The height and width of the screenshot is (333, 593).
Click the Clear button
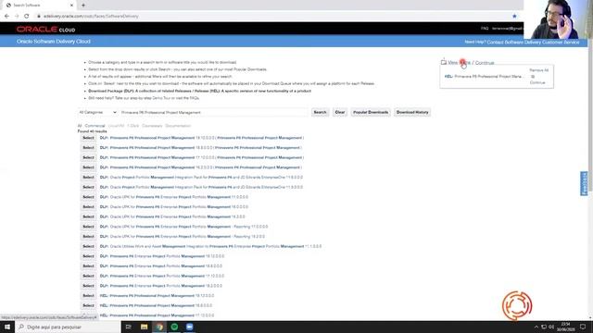(x=340, y=112)
